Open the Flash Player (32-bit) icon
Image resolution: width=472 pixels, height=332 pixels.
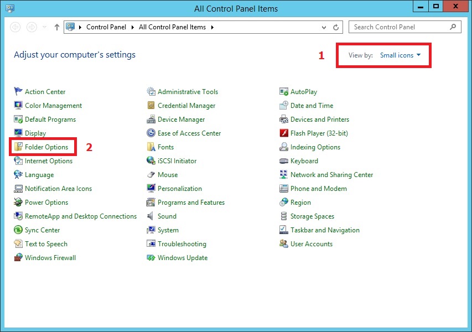(284, 133)
